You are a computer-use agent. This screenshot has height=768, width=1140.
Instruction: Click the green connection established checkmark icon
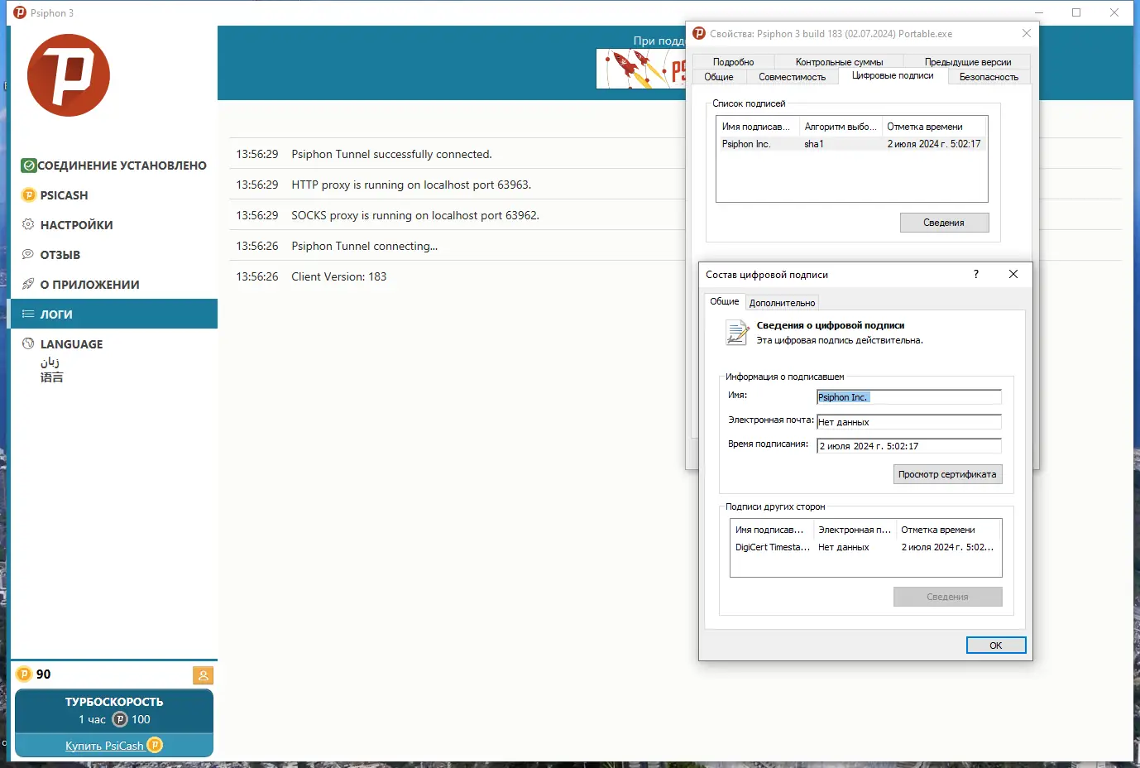[29, 166]
